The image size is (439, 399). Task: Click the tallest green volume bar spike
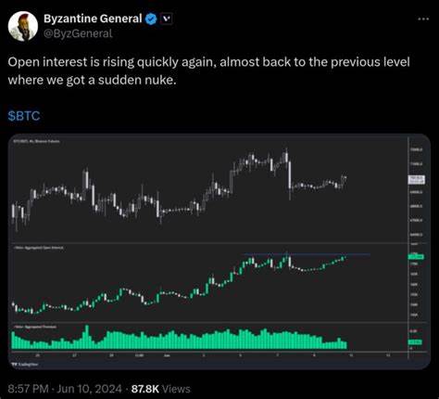87,337
